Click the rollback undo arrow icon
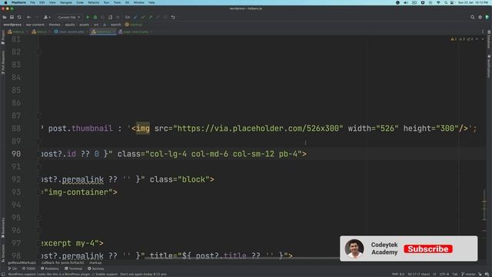 (x=173, y=17)
